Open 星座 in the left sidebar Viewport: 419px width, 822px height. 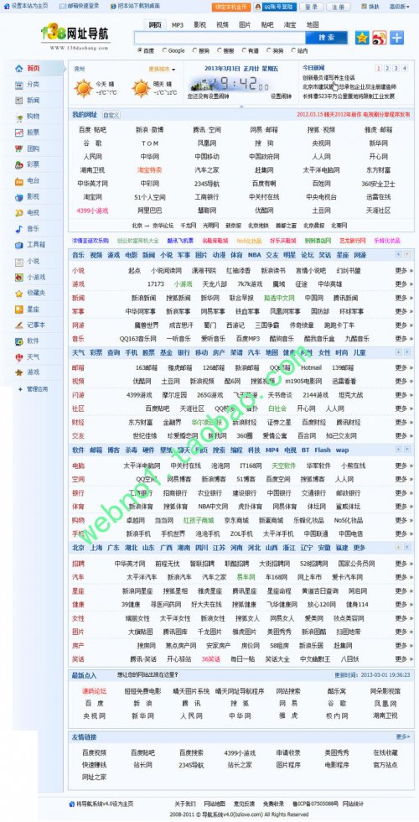(x=33, y=310)
